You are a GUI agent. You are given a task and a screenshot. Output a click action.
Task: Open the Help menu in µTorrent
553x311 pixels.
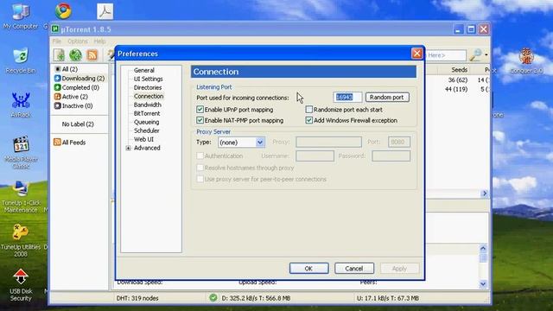[100, 41]
